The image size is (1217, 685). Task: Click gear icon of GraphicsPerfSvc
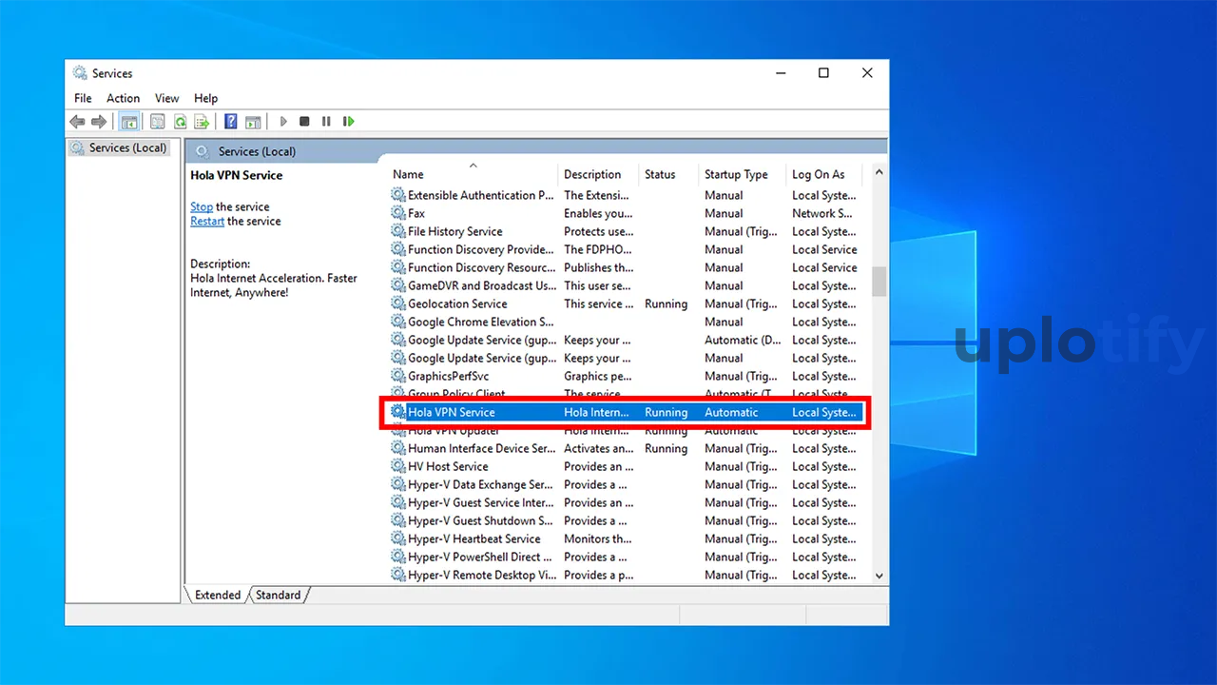coord(398,376)
